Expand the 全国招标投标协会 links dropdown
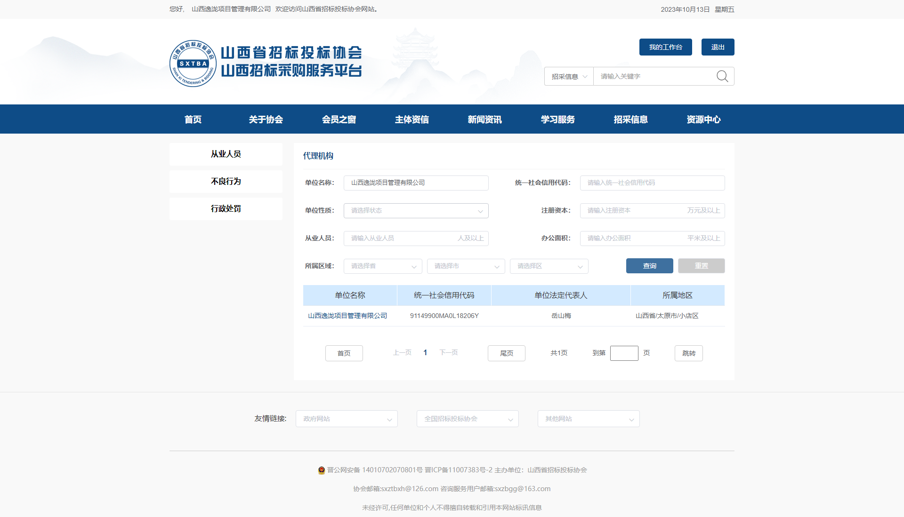This screenshot has width=904, height=517. click(468, 419)
